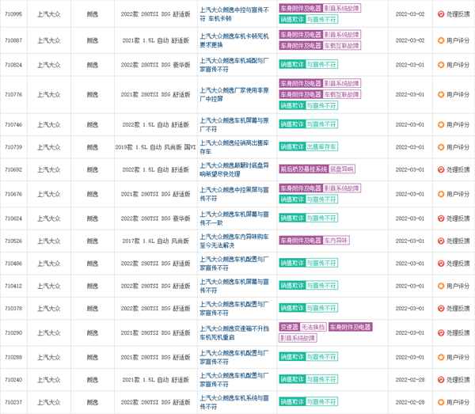The image size is (475, 414).
Task: Click the orange rating icon in row 710739
Action: tap(441, 147)
